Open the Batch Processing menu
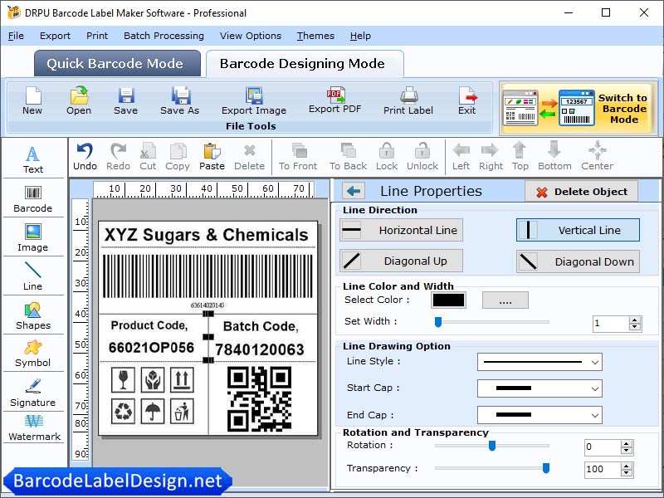Image resolution: width=664 pixels, height=498 pixels. point(164,36)
